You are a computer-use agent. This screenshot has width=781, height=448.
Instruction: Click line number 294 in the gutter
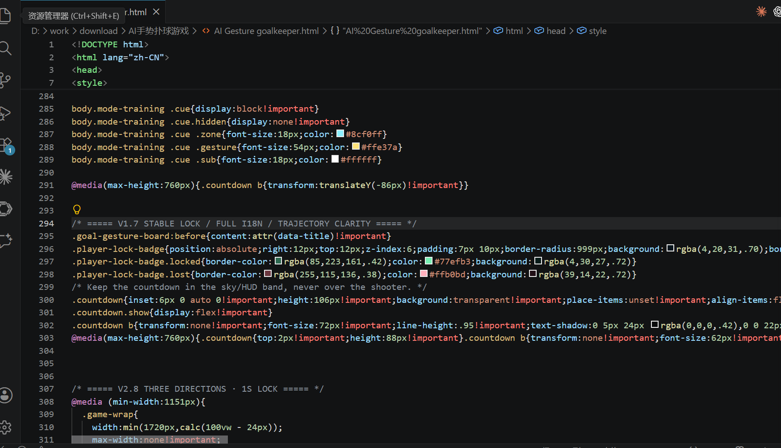(46, 224)
